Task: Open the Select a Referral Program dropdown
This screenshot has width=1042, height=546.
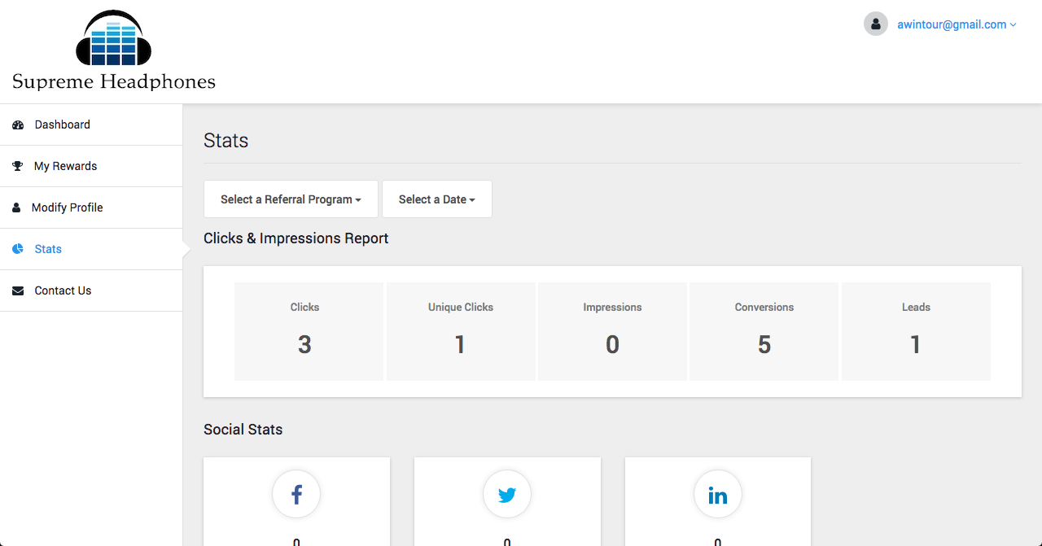Action: [x=291, y=199]
